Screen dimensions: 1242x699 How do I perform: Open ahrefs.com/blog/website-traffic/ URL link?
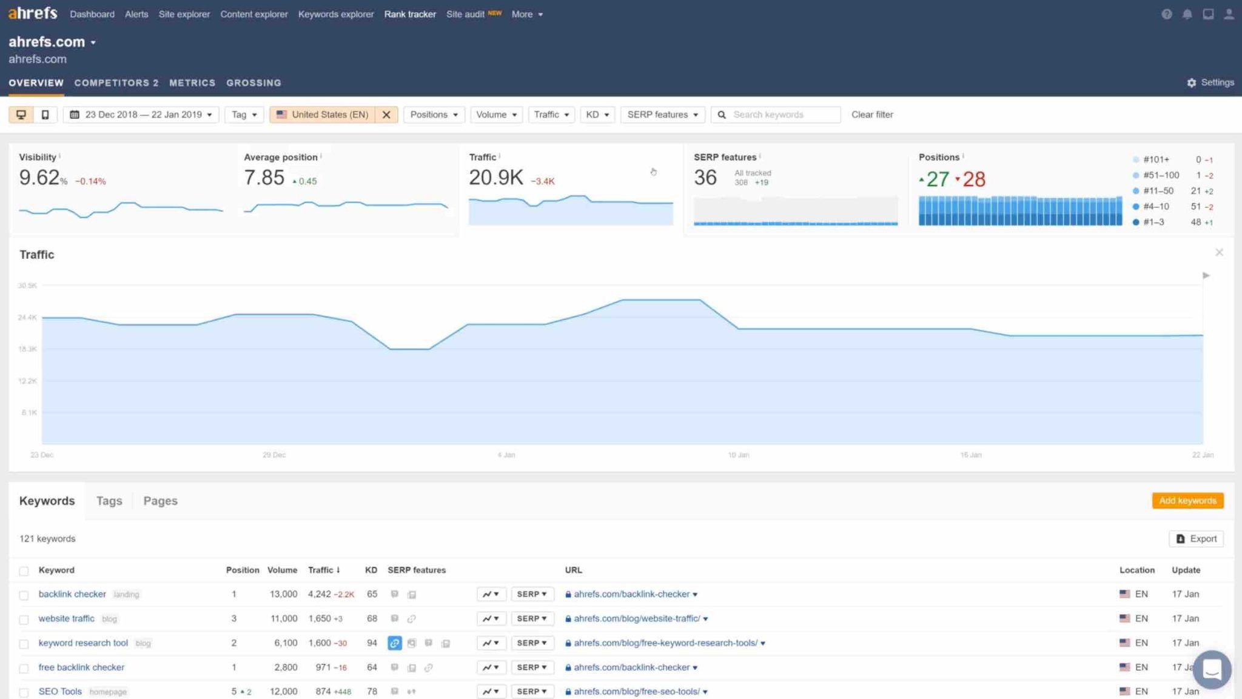[x=637, y=618]
